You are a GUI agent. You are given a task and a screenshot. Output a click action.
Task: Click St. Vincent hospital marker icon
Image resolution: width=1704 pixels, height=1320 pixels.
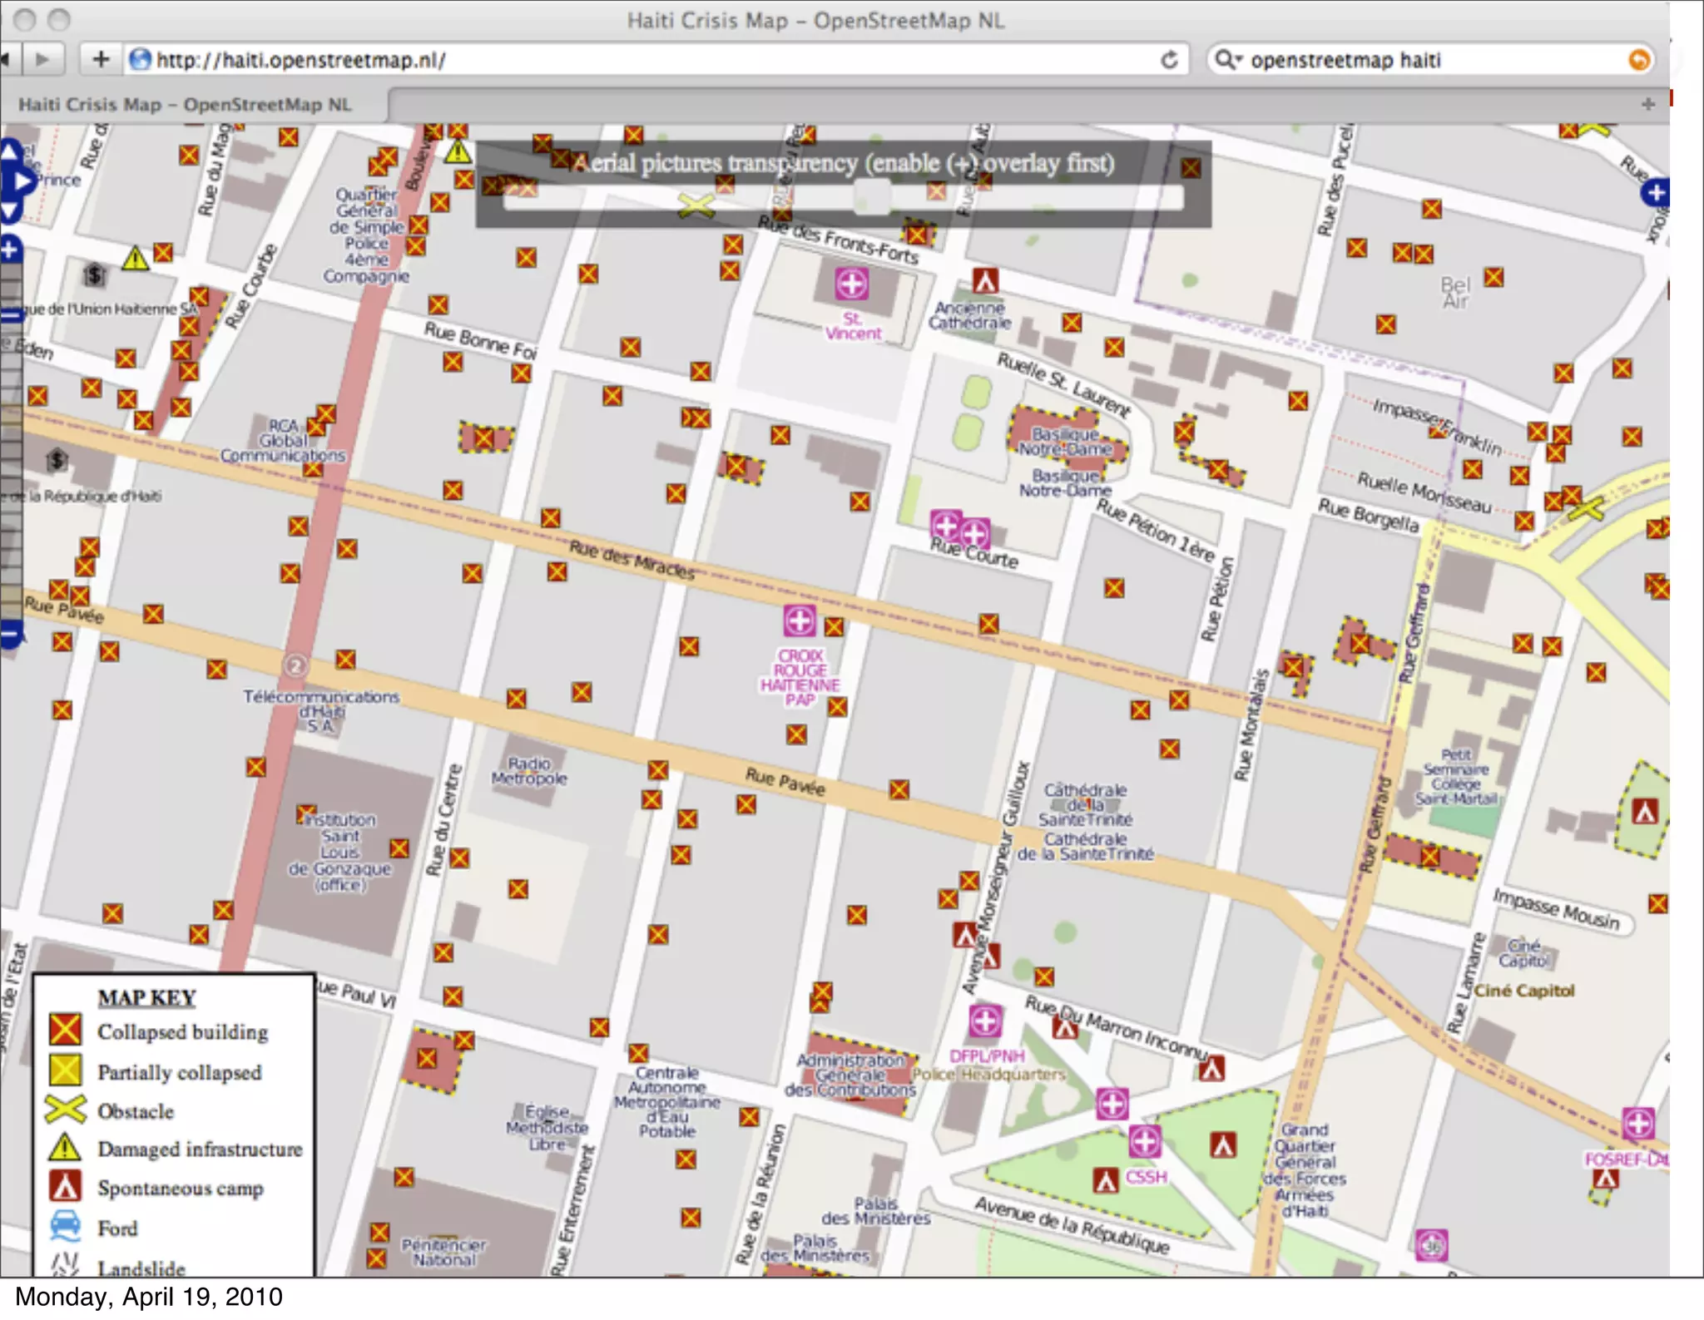852,284
